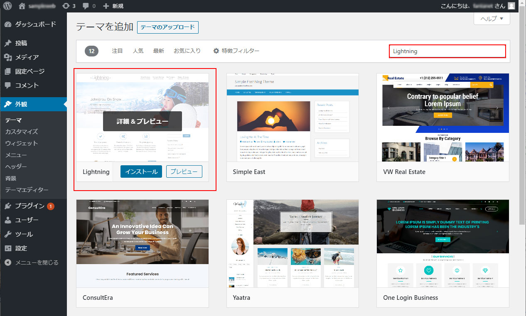Click the ツール wrench icon
526x316 pixels.
[7, 234]
